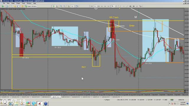This screenshot has width=189, height=106.
Task: Select the arrow Cursor tool
Action: tap(113, 6)
